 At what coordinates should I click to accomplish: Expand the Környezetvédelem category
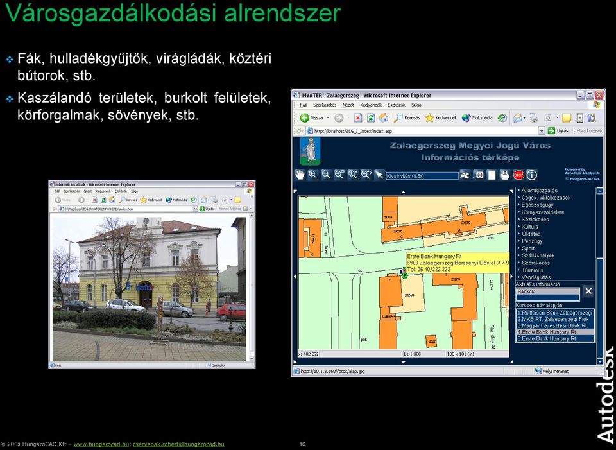[x=540, y=212]
